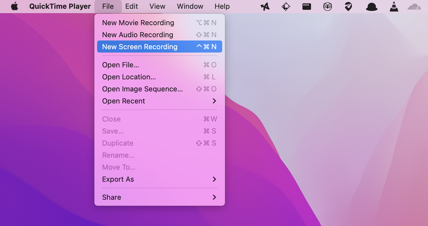The image size is (428, 226).
Task: Open the bowler hat menu bar icon
Action: click(371, 7)
